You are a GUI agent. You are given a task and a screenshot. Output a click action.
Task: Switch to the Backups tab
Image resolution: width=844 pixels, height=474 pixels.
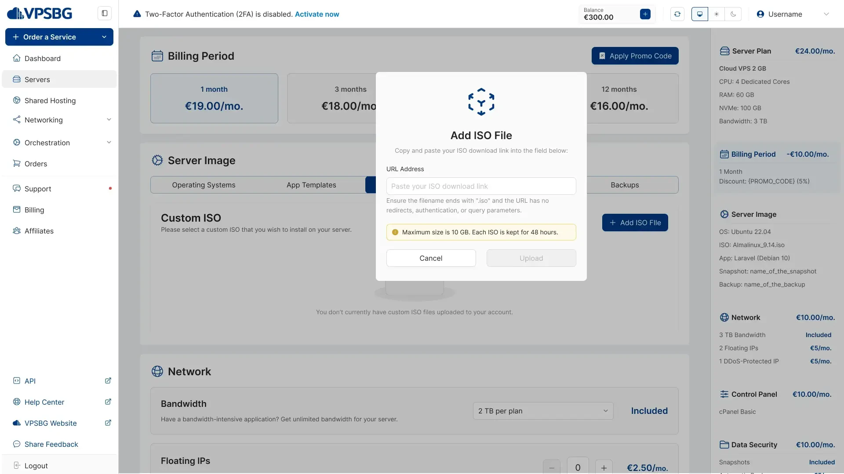click(625, 185)
